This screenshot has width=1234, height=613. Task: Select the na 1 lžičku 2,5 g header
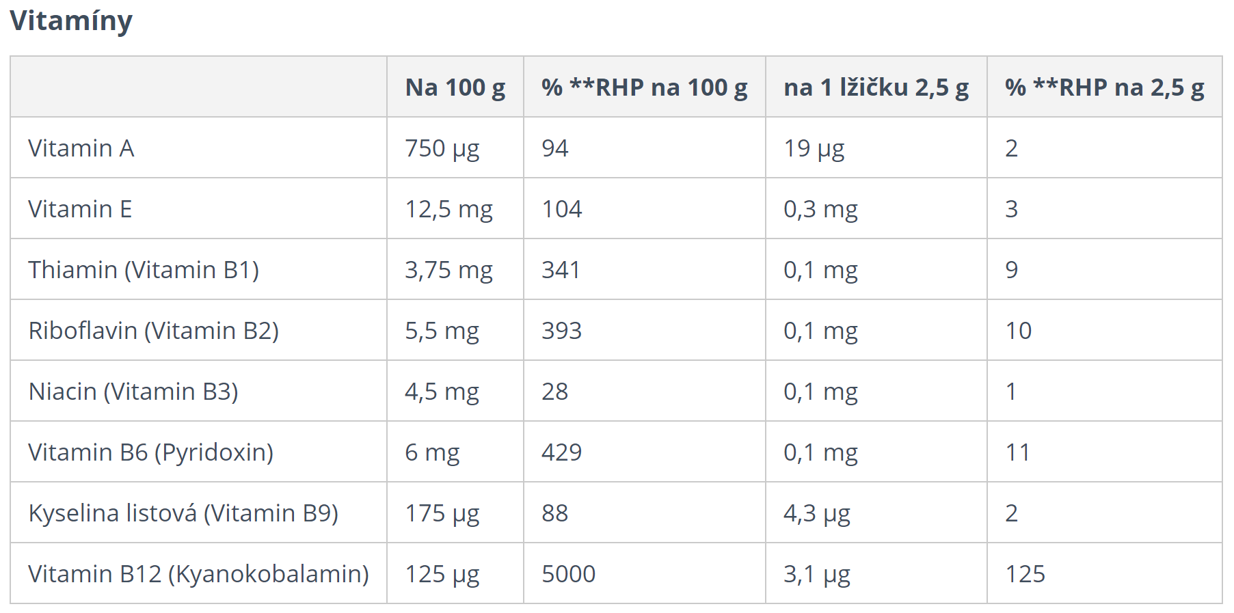(876, 87)
